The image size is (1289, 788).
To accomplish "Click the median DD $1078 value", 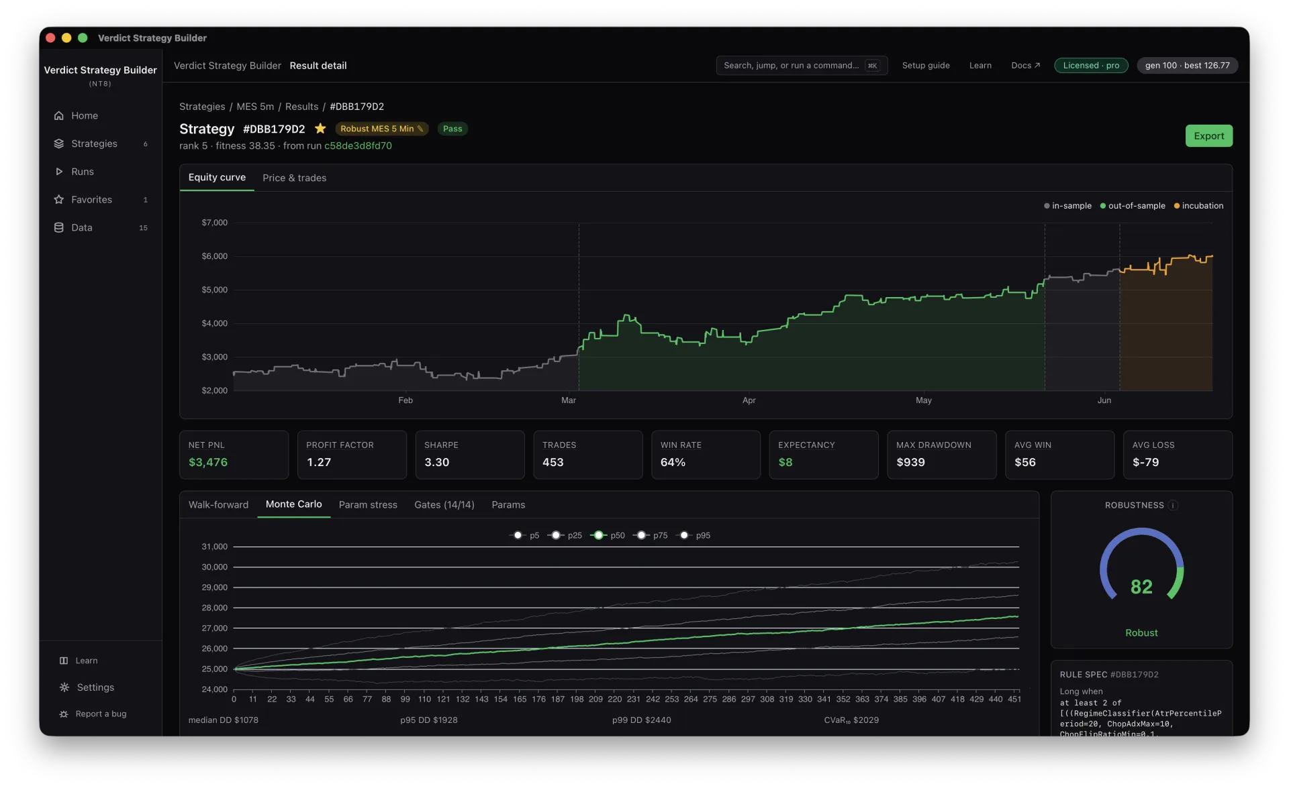I will tap(223, 720).
